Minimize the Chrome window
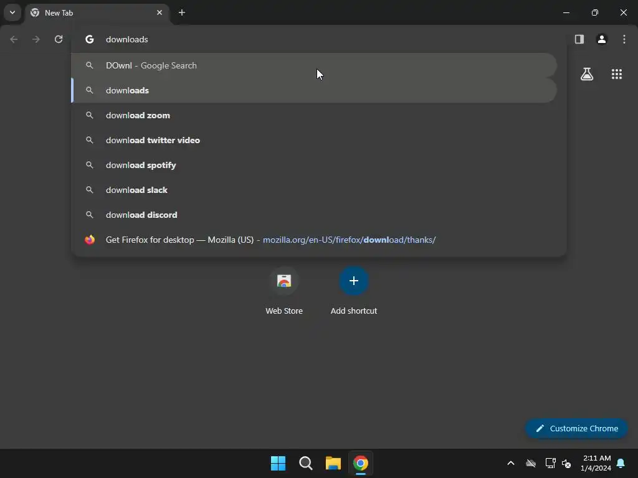The width and height of the screenshot is (638, 478). (x=566, y=12)
